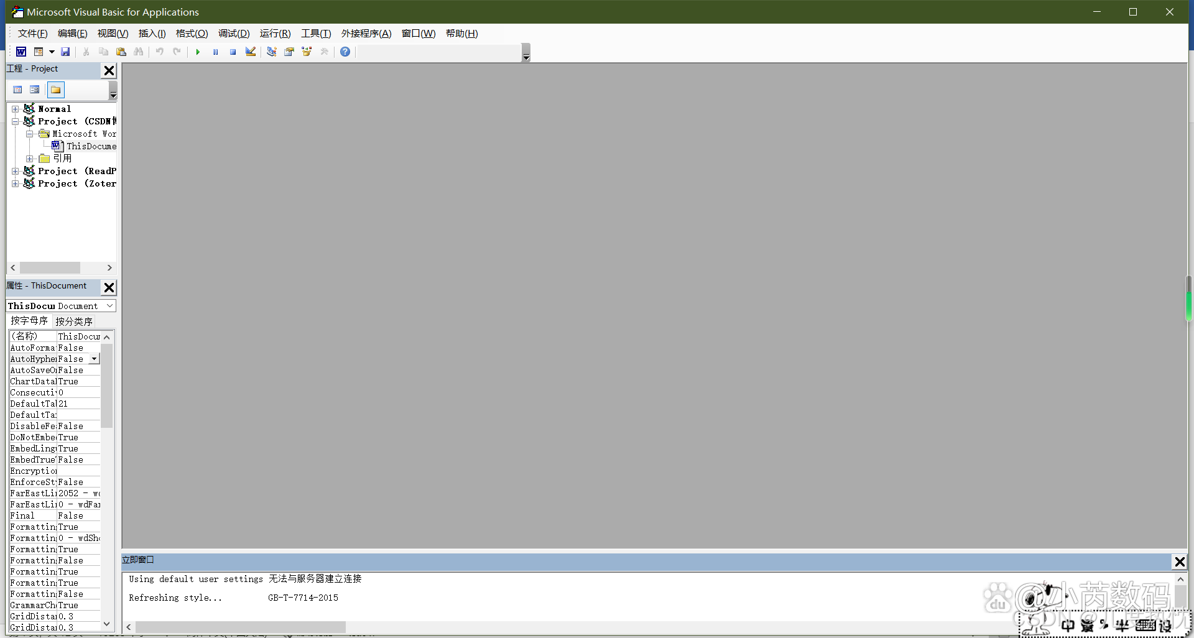The image size is (1194, 638).
Task: Select the Normal project item
Action: click(54, 109)
